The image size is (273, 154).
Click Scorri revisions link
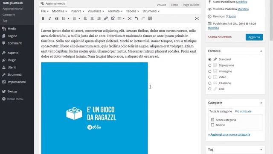[x=232, y=16]
